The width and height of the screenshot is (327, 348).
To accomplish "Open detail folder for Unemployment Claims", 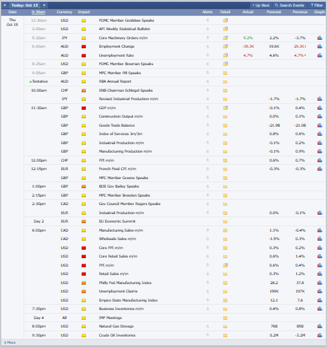I will (225, 292).
